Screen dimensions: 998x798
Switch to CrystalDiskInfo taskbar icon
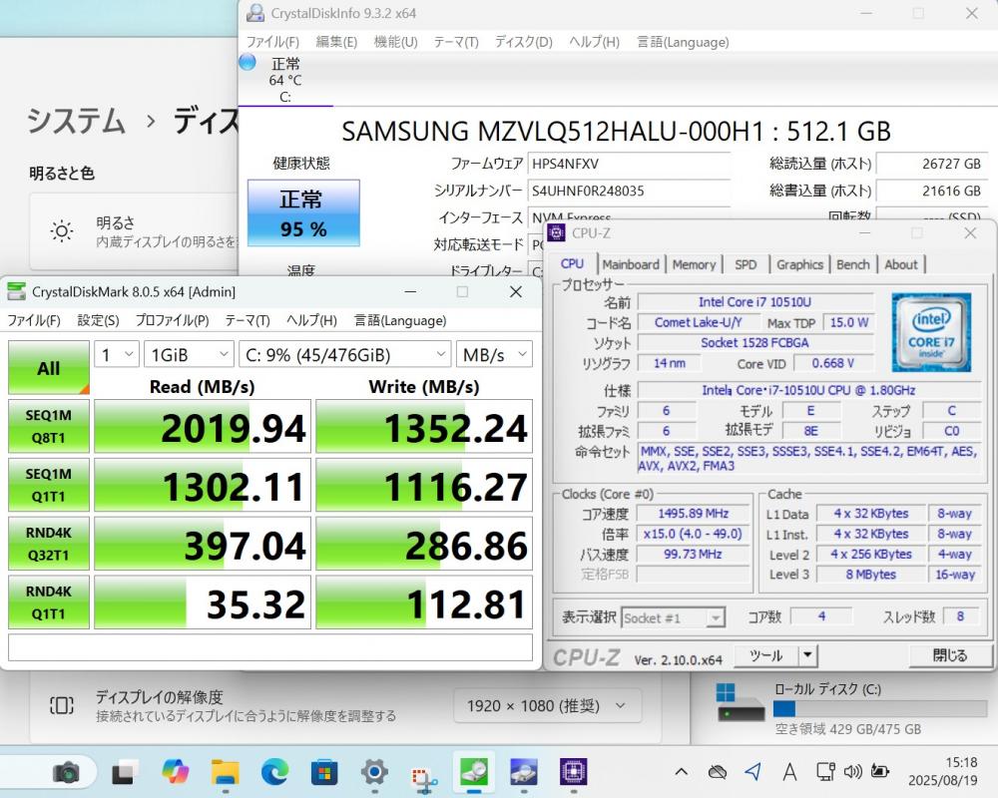coord(524,772)
